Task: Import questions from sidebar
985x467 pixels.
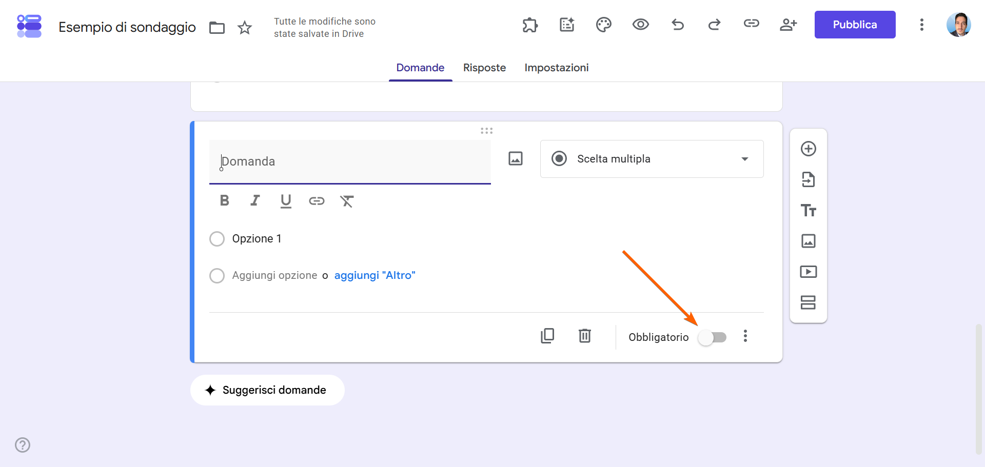Action: click(809, 179)
